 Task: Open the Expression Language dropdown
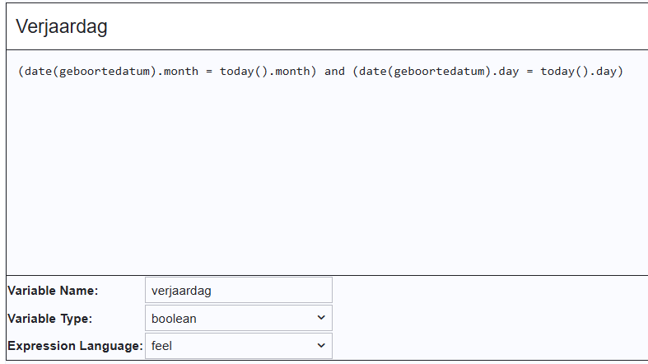(x=238, y=346)
